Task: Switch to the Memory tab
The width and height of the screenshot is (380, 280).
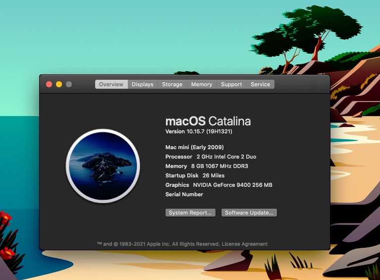Action: (202, 84)
